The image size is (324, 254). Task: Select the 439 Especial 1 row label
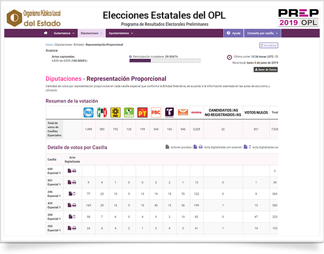(x=54, y=205)
